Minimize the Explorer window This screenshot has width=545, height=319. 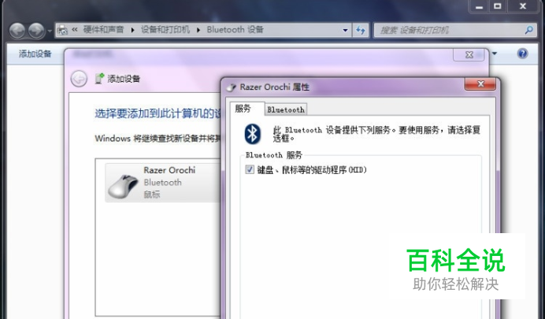(x=480, y=6)
